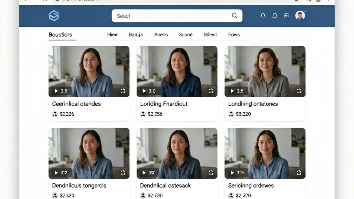This screenshot has width=354, height=199.
Task: Click the magnifier icon in search box
Action: point(235,16)
